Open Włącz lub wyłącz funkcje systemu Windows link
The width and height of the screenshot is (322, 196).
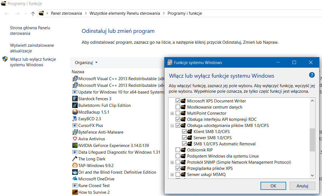[x=33, y=62]
